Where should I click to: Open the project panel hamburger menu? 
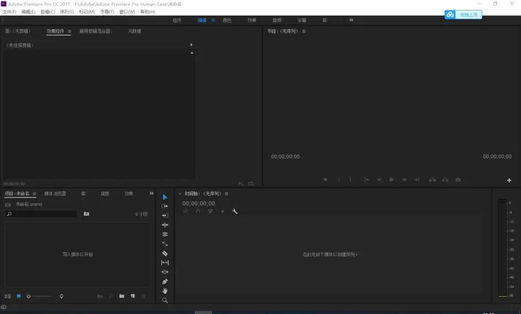(34, 194)
